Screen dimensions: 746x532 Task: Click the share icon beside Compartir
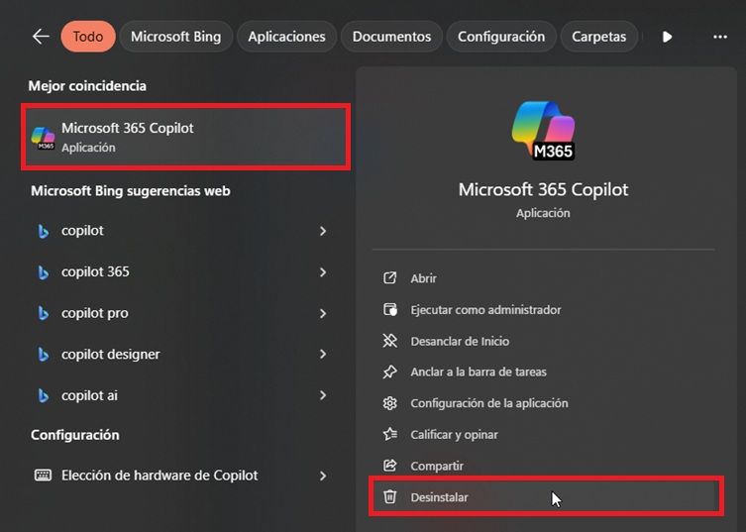[x=389, y=466]
